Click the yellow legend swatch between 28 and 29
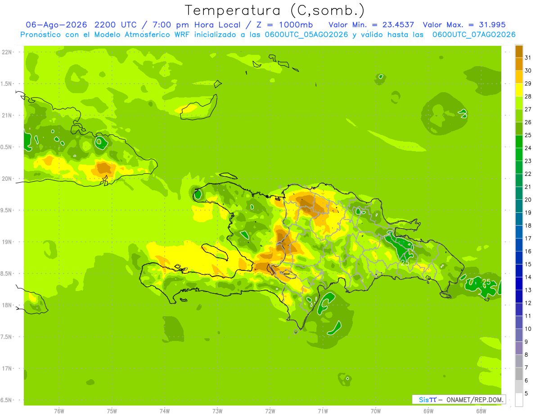The image size is (540, 417). pyautogui.click(x=519, y=90)
